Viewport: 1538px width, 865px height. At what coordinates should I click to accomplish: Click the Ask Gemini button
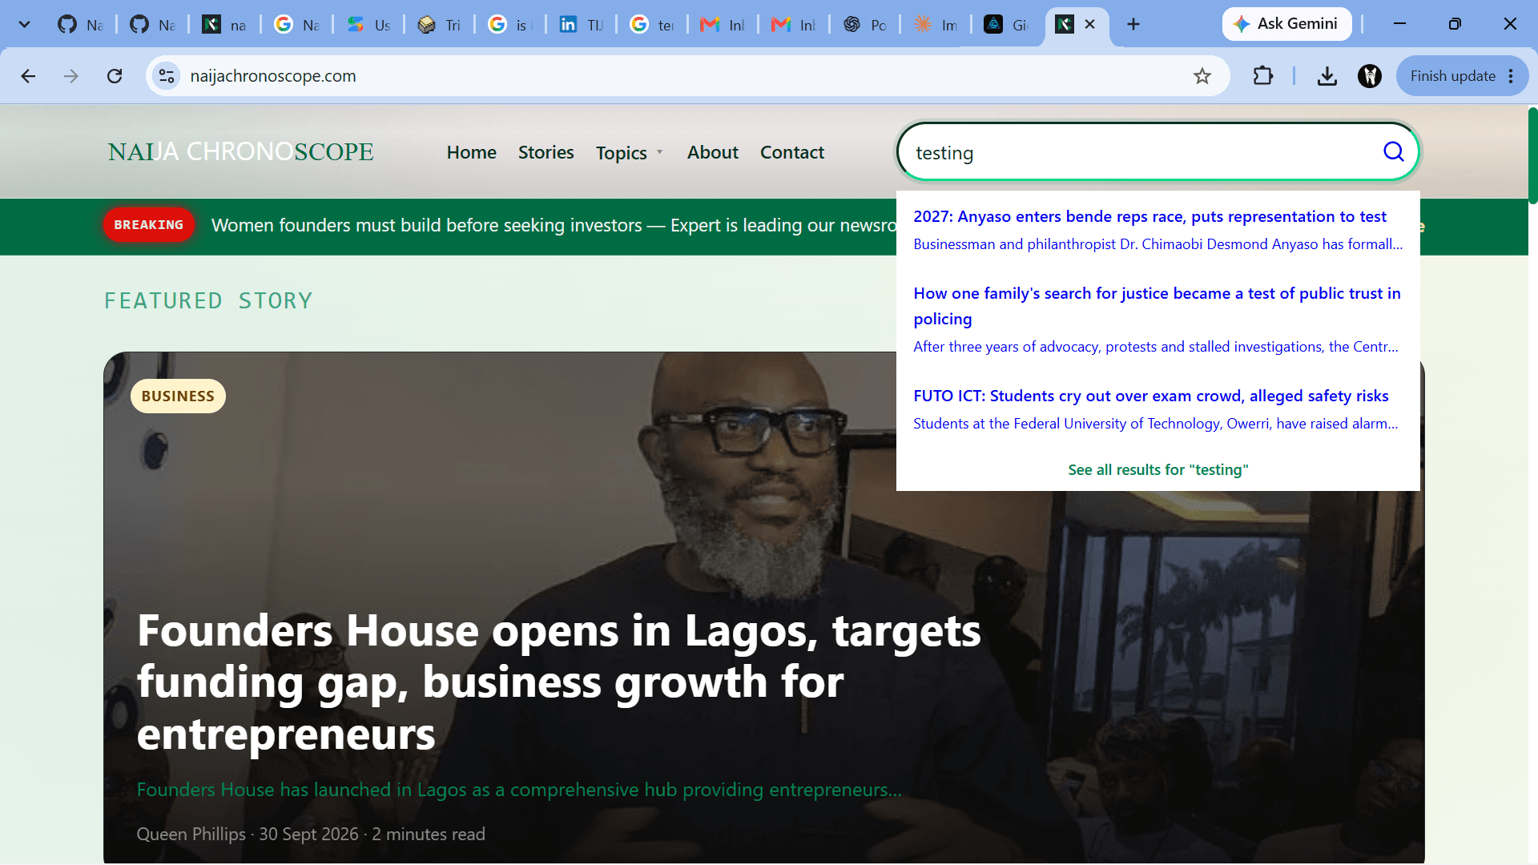coord(1286,24)
